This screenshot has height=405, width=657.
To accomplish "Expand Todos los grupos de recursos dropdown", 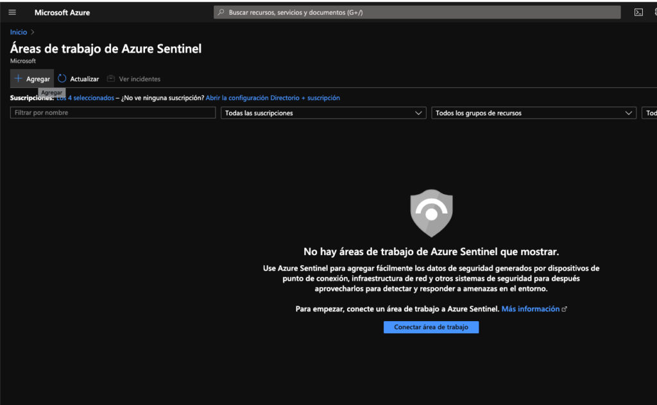I will tap(534, 113).
